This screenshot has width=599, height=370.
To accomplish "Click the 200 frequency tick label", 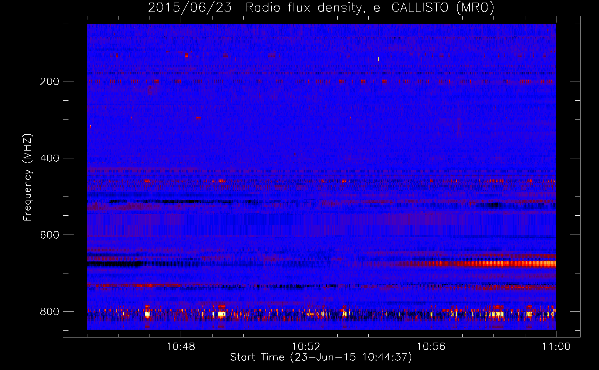I will coord(50,81).
